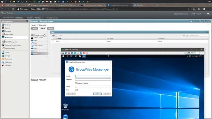Switch to the Objects tab
This screenshot has height=119, width=212.
pyautogui.click(x=42, y=28)
